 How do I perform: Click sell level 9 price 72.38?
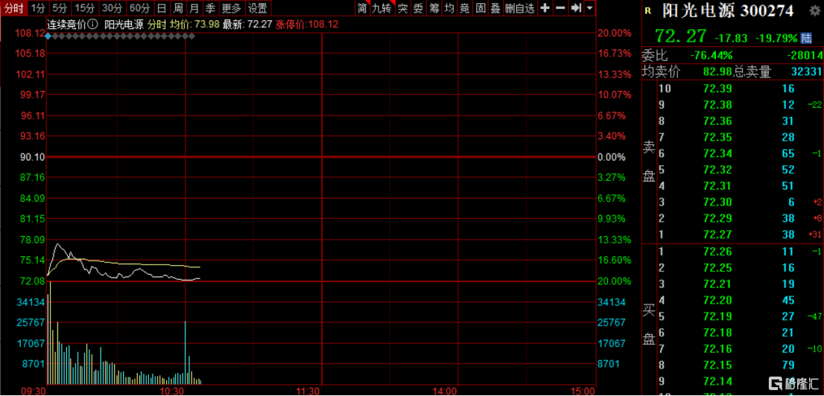point(718,104)
